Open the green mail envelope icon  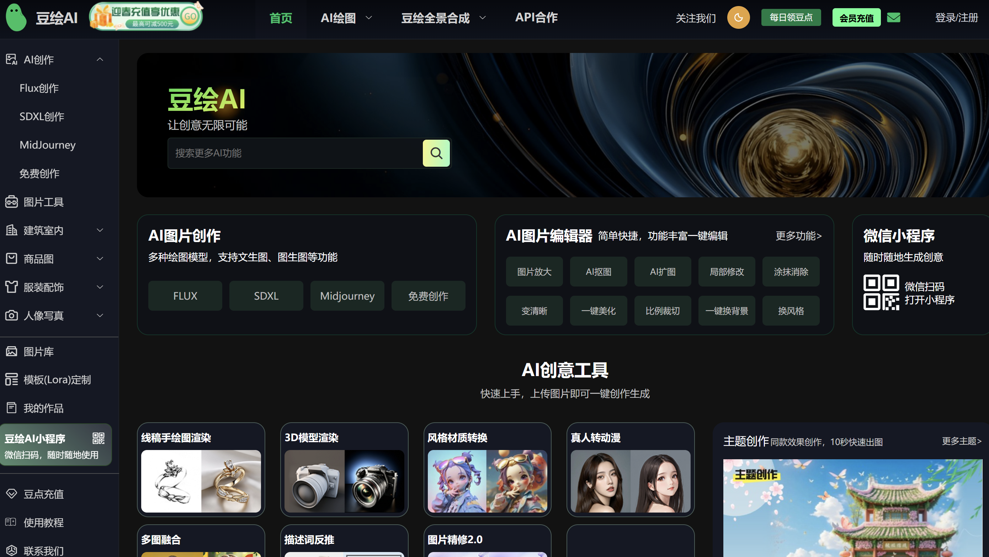click(x=893, y=18)
